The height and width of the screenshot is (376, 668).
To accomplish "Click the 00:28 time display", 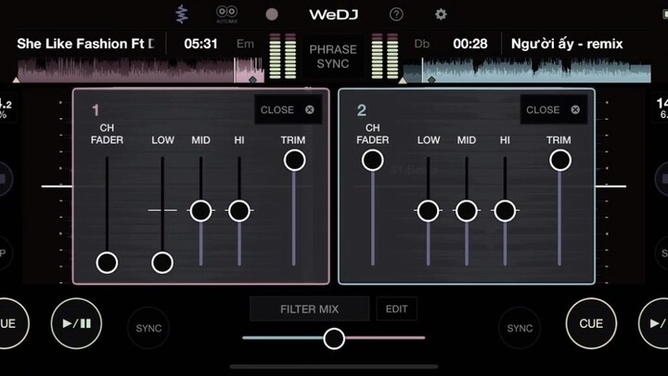I will pos(469,44).
